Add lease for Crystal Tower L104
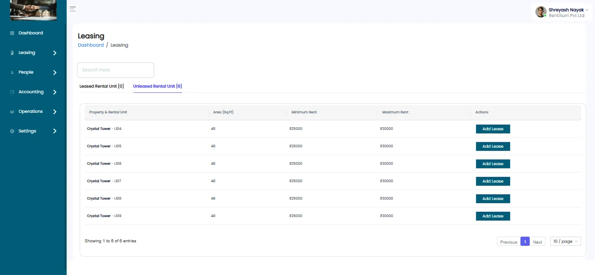Screen dimensions: 595x275 click(x=493, y=129)
